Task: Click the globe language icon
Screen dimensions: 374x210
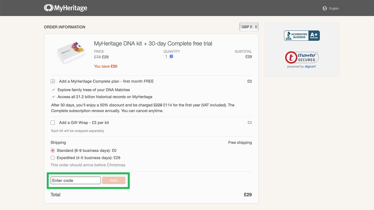Action: [325, 8]
